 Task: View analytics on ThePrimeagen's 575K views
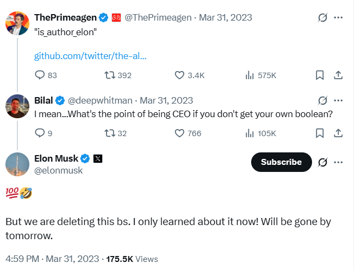[250, 75]
